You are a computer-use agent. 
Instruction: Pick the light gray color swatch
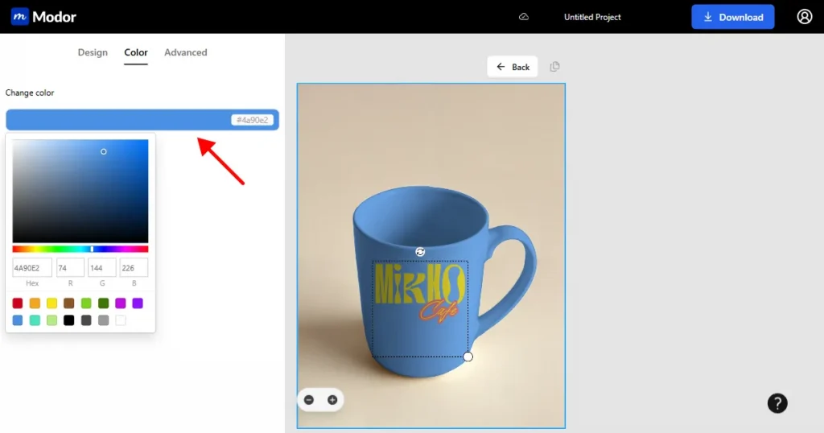104,320
